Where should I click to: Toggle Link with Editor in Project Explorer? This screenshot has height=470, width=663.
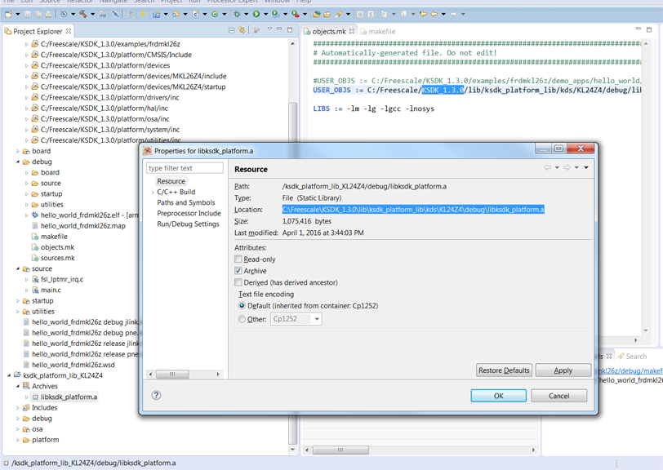pos(242,30)
